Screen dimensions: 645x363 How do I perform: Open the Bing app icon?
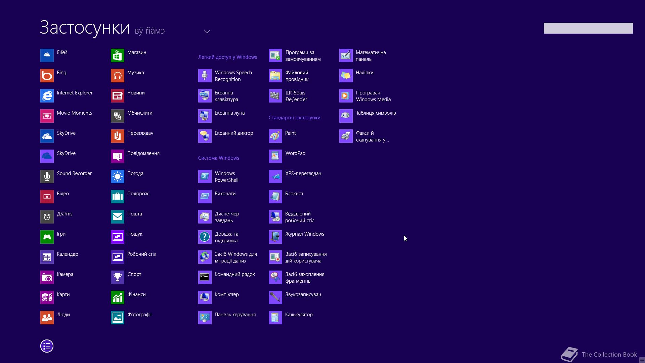tap(47, 76)
